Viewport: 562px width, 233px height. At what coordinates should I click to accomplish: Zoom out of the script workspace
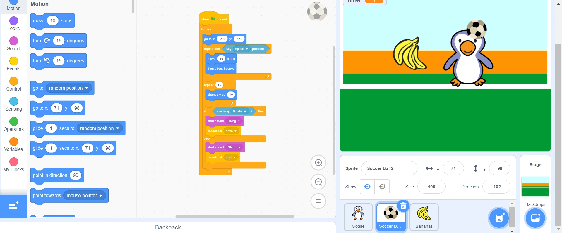pyautogui.click(x=318, y=182)
